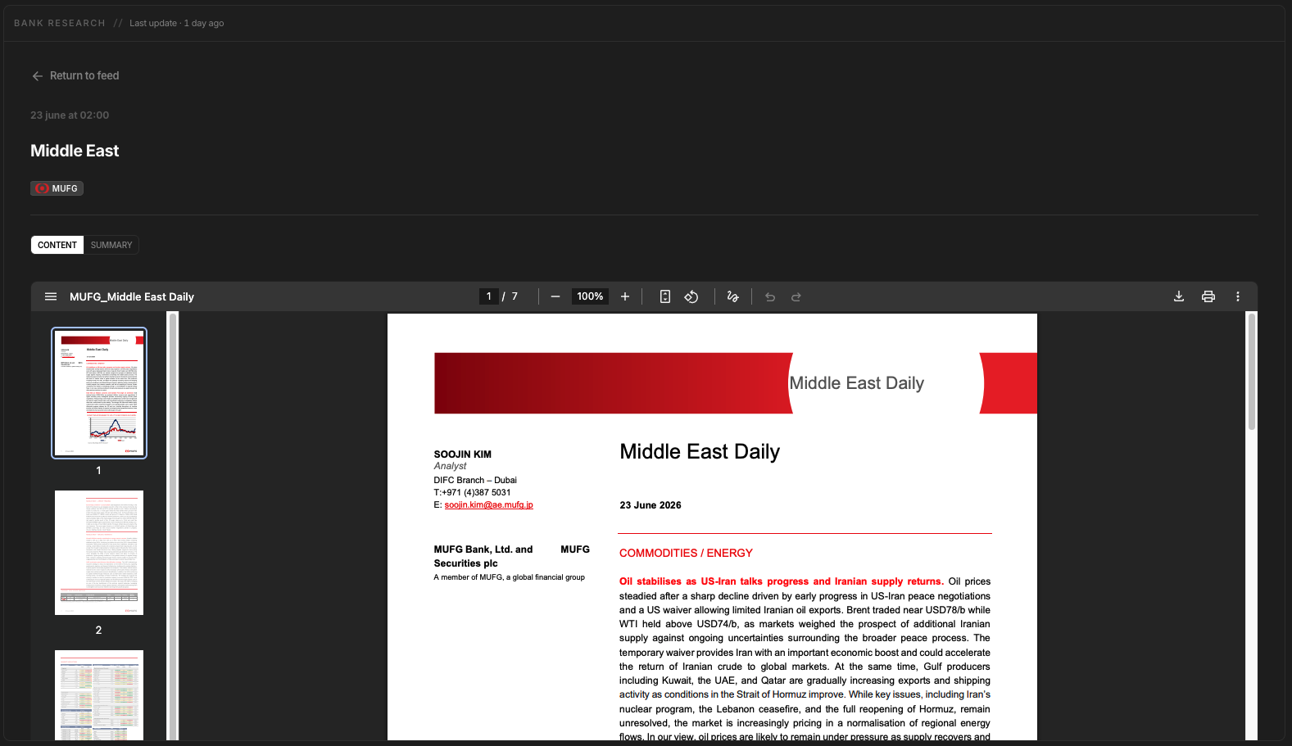This screenshot has height=746, width=1292.
Task: Activate the draw annotation tool
Action: click(x=732, y=296)
